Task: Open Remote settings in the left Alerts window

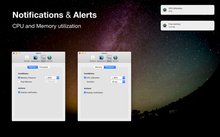Action: (50, 58)
